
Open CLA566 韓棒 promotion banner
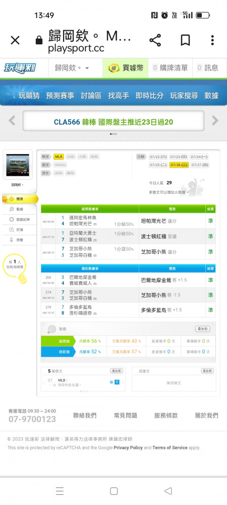tap(113, 122)
